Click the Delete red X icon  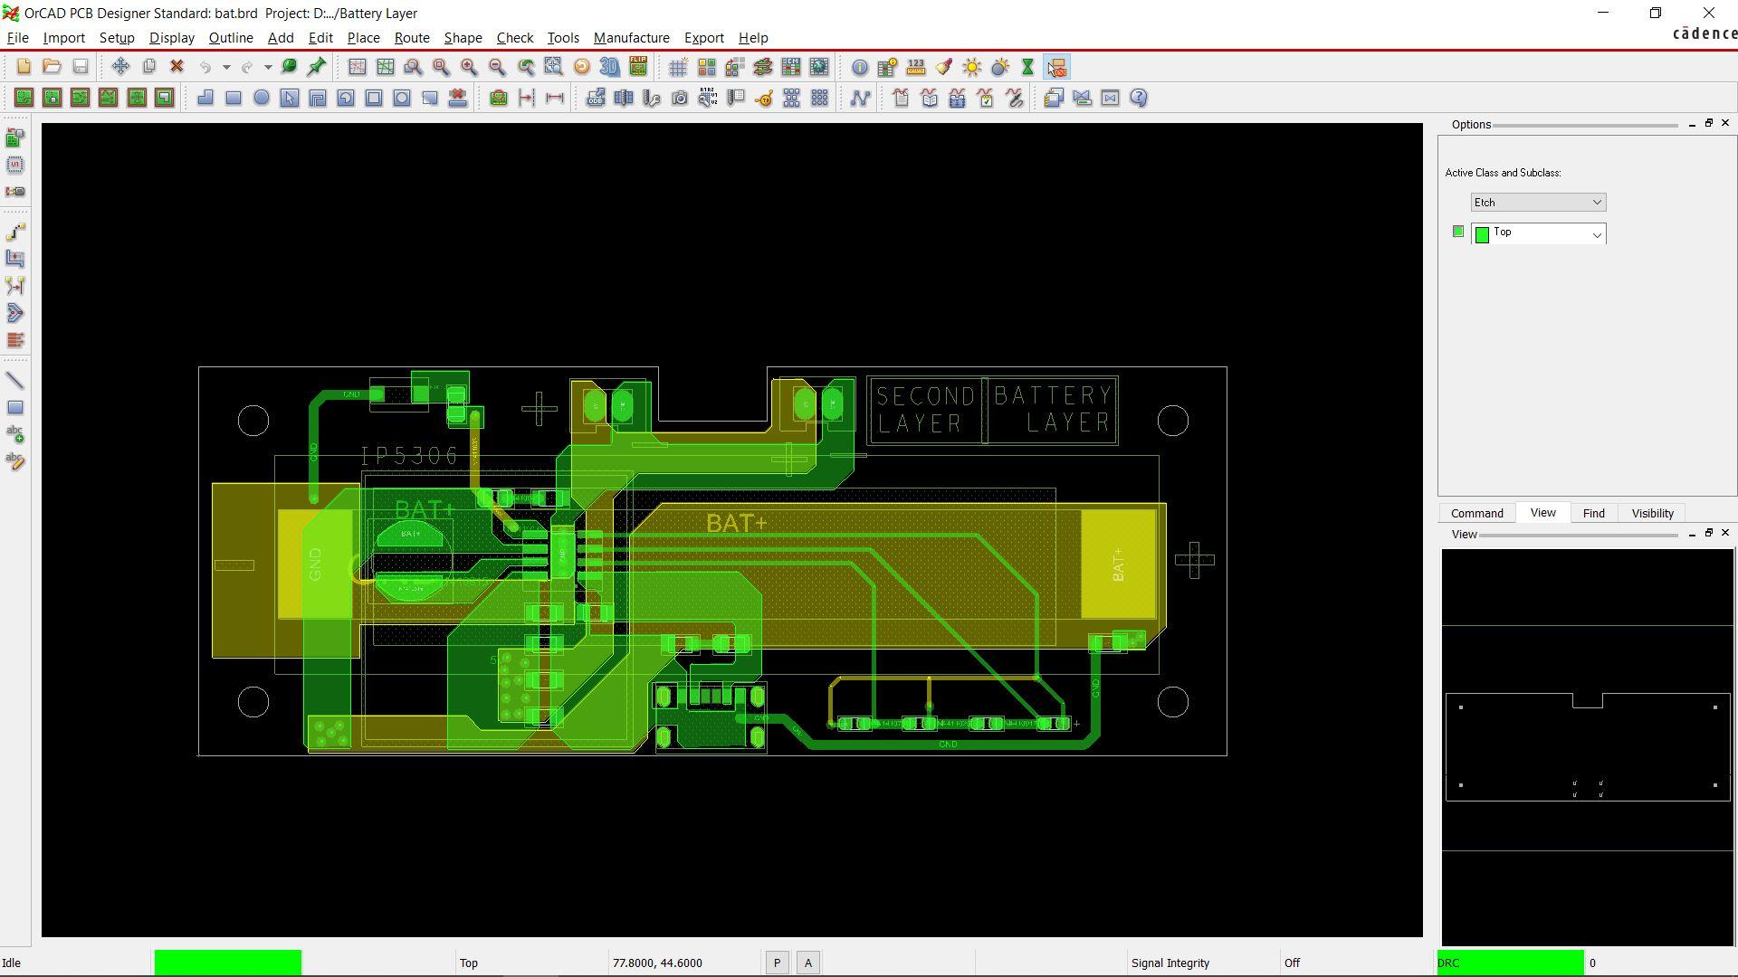click(x=177, y=67)
